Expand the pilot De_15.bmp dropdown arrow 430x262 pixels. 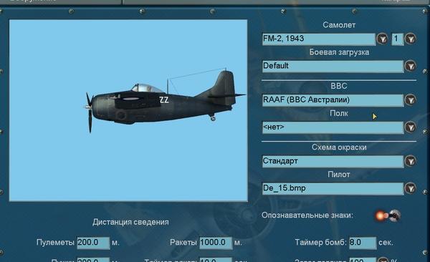coord(411,188)
